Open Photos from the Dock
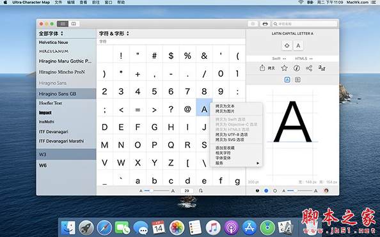Image resolution: width=380 pixels, height=237 pixels. 177,227
